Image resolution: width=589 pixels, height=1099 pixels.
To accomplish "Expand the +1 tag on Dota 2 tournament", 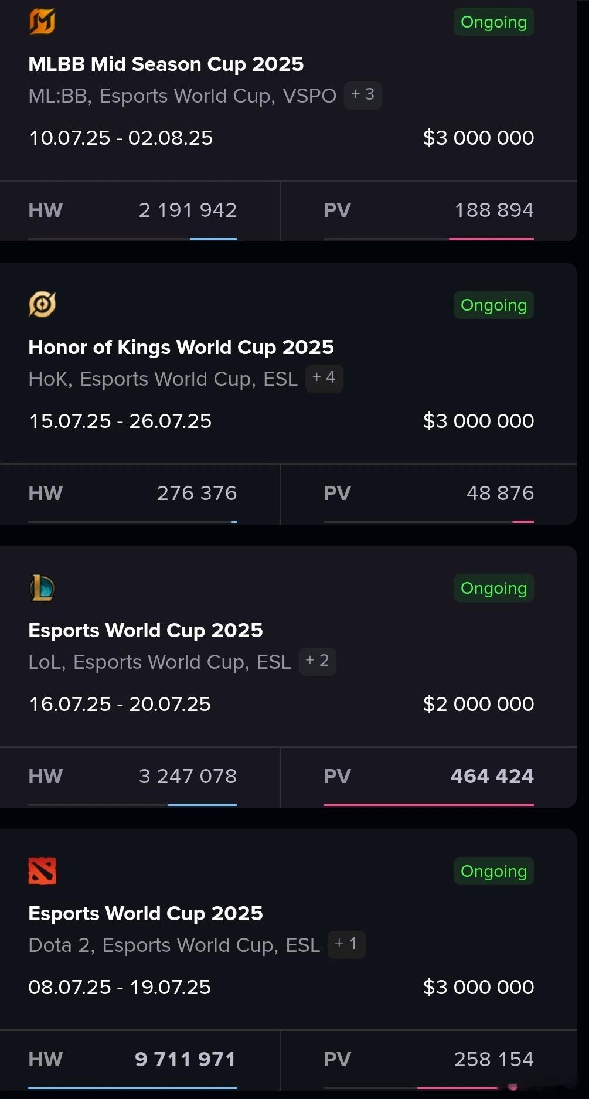I will pyautogui.click(x=346, y=944).
